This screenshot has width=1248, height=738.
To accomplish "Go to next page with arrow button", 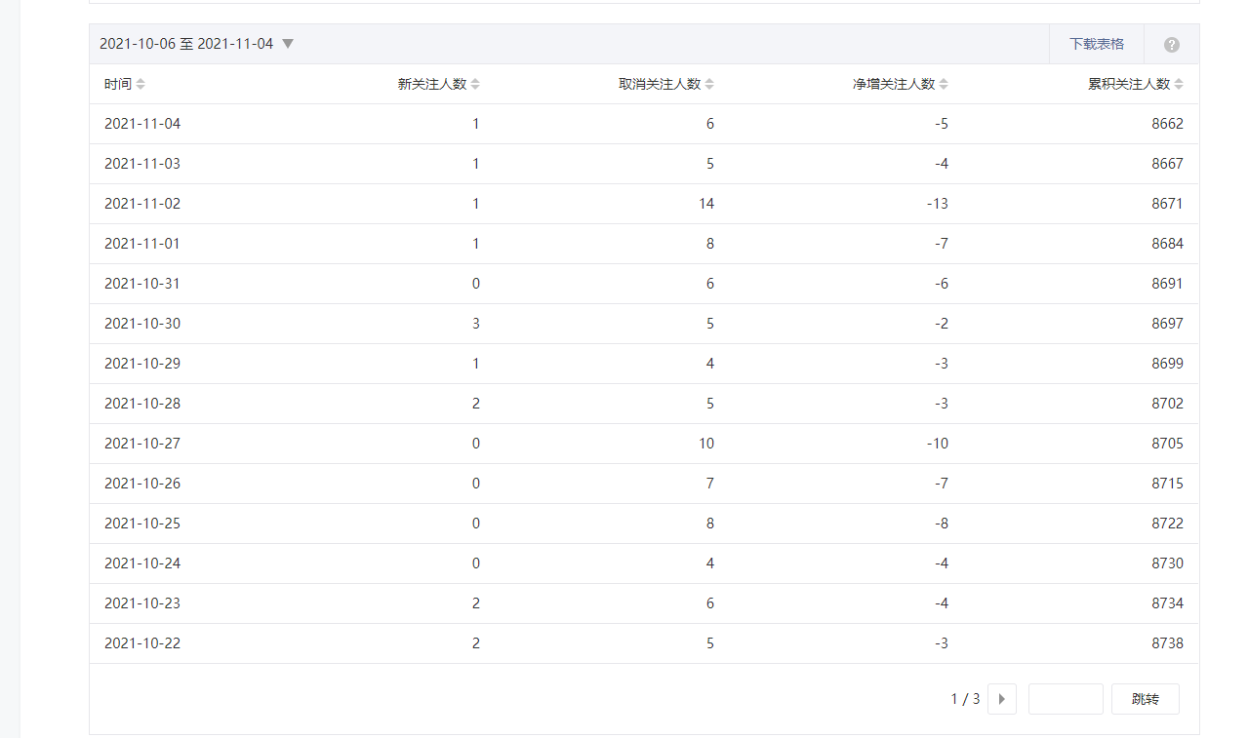I will point(1001,699).
